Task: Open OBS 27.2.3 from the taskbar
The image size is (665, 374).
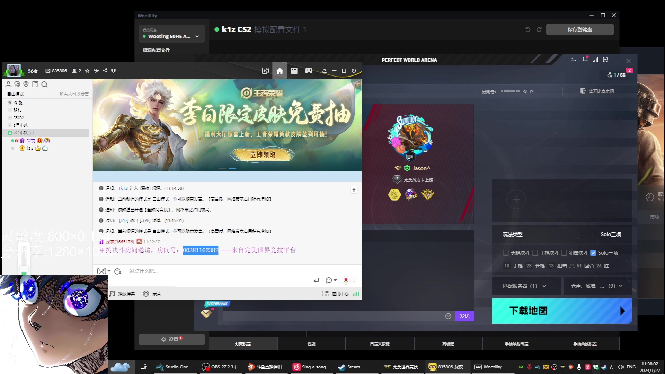Action: (x=221, y=367)
